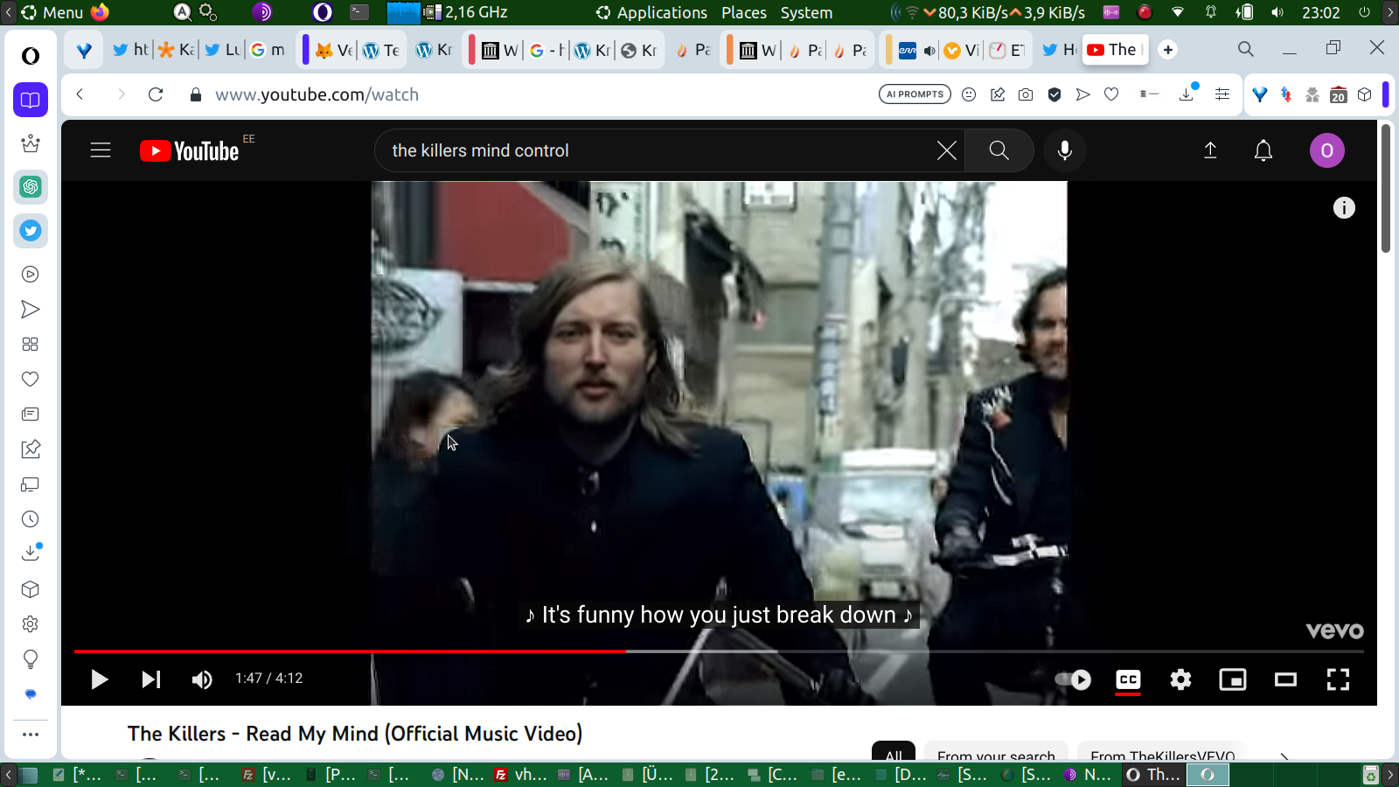Clear the YouTube search query
Screen dimensions: 1399x787
(946, 150)
